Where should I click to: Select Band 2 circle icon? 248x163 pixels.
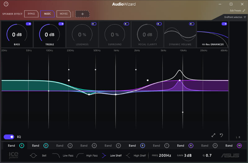point(46,146)
